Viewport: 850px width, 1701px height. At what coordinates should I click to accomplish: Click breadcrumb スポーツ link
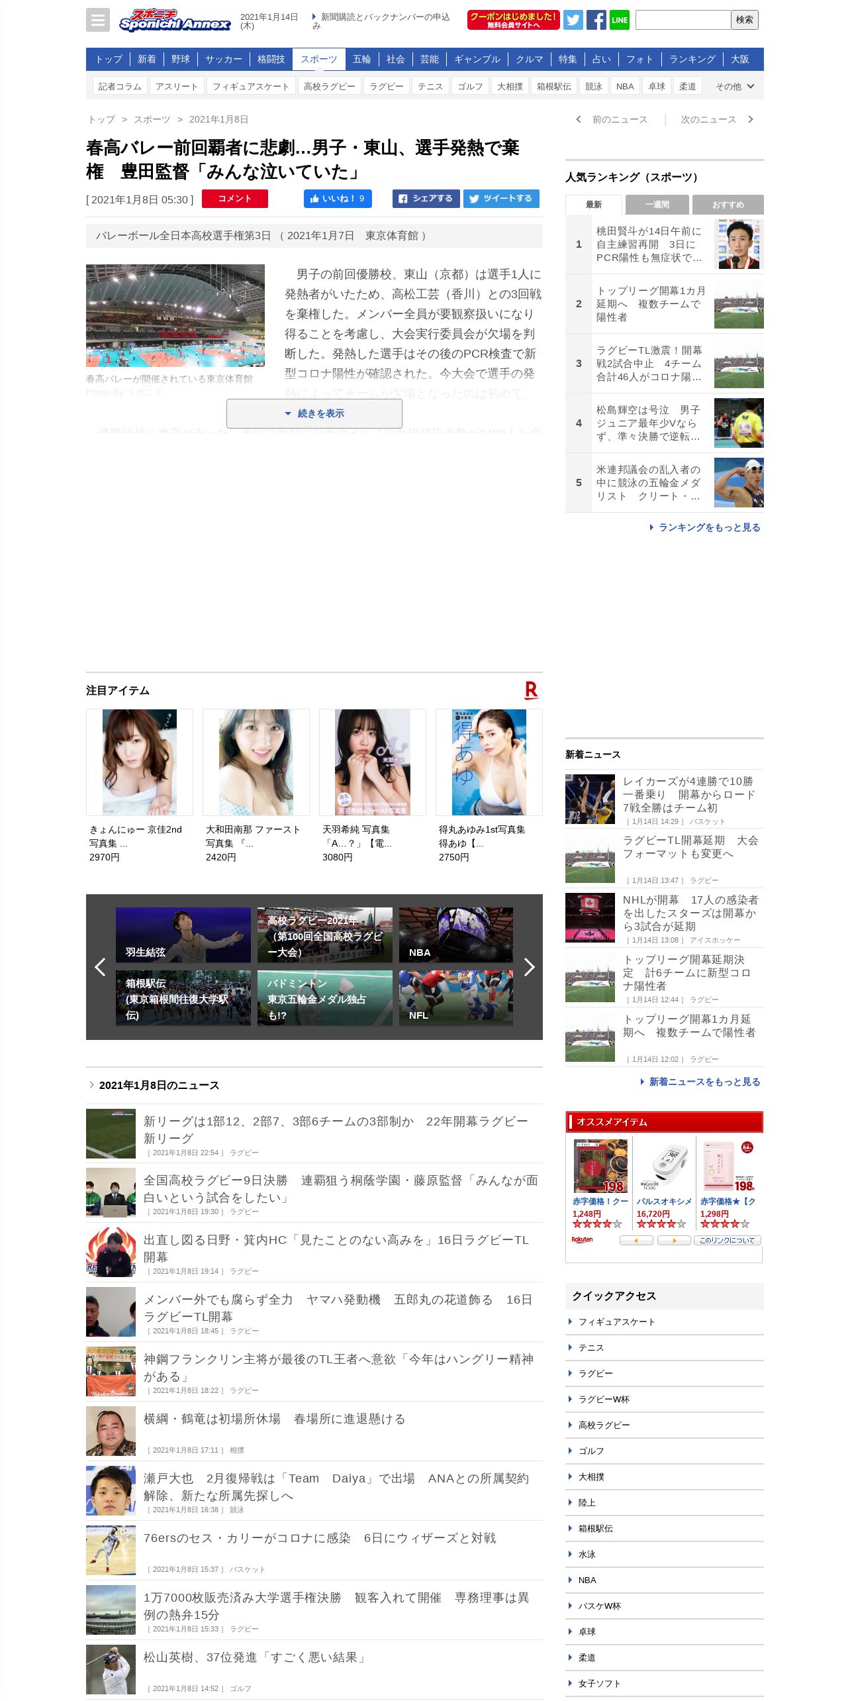coord(152,119)
